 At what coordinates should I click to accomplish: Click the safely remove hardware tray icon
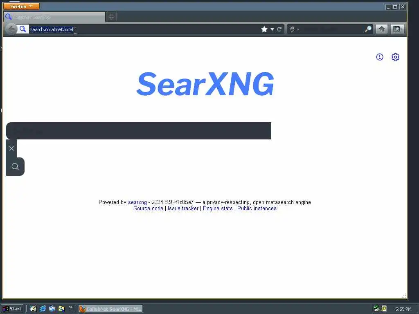(377, 309)
